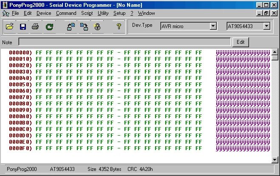
Task: Click address label 0000B0)
Action: click(x=20, y=123)
